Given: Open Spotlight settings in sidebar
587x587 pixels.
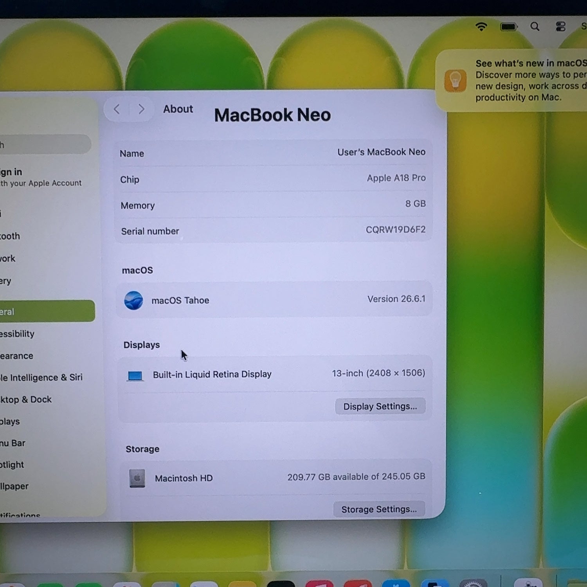Looking at the screenshot, I should click(x=12, y=465).
